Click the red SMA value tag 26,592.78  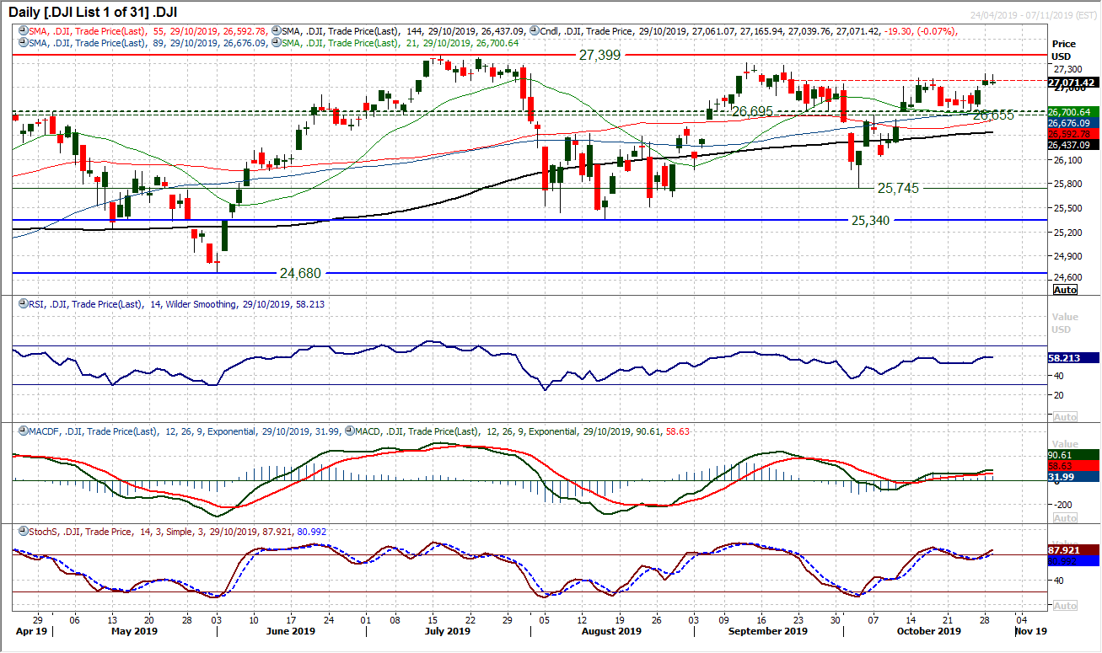tap(1073, 133)
